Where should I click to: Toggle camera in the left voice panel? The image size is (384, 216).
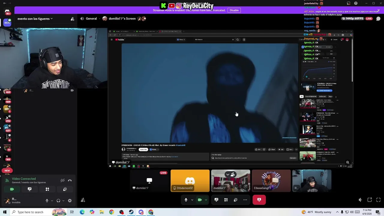(12, 189)
